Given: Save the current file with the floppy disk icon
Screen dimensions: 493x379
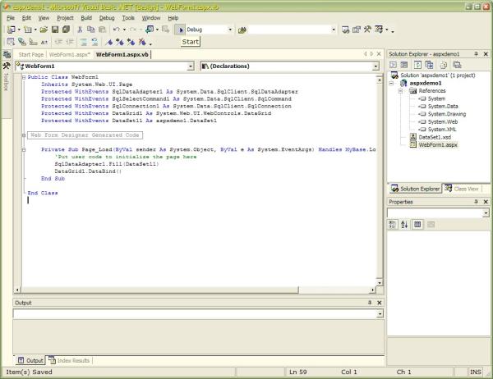Looking at the screenshot, I should pos(55,30).
